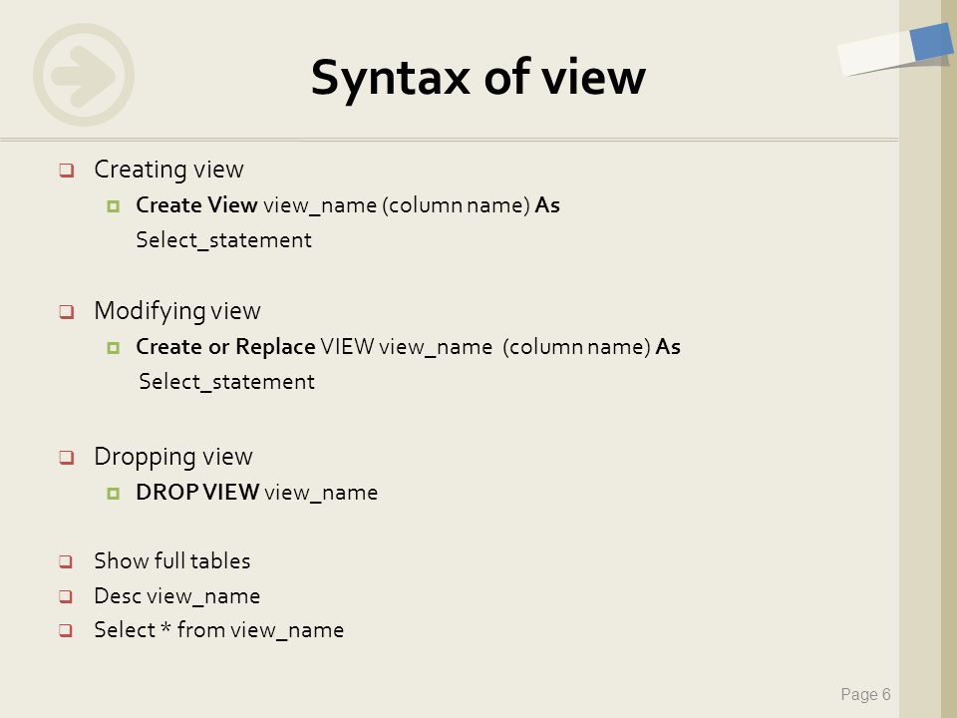Click the red square bullet beside Modifying view
Image resolution: width=957 pixels, height=718 pixels.
pyautogui.click(x=67, y=312)
